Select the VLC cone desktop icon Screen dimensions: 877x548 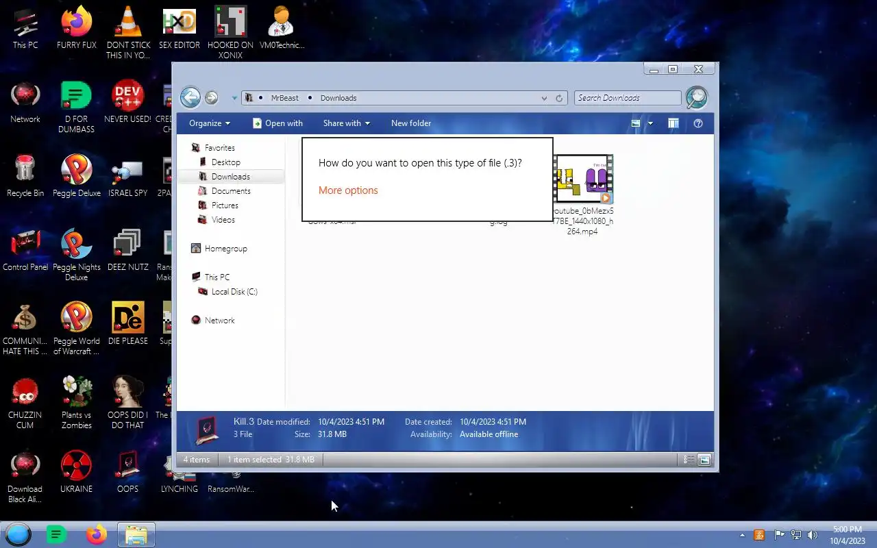(128, 33)
